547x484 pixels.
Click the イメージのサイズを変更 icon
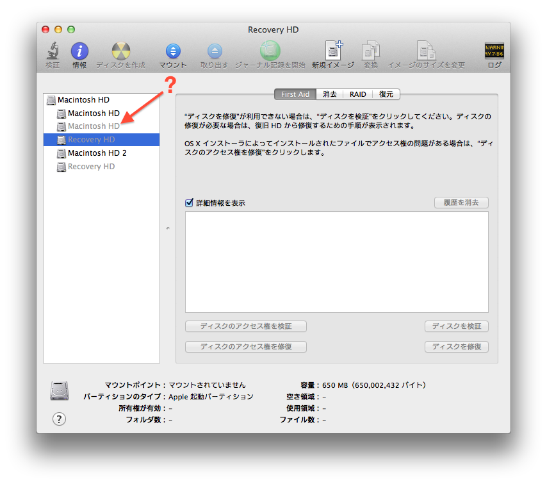point(427,51)
